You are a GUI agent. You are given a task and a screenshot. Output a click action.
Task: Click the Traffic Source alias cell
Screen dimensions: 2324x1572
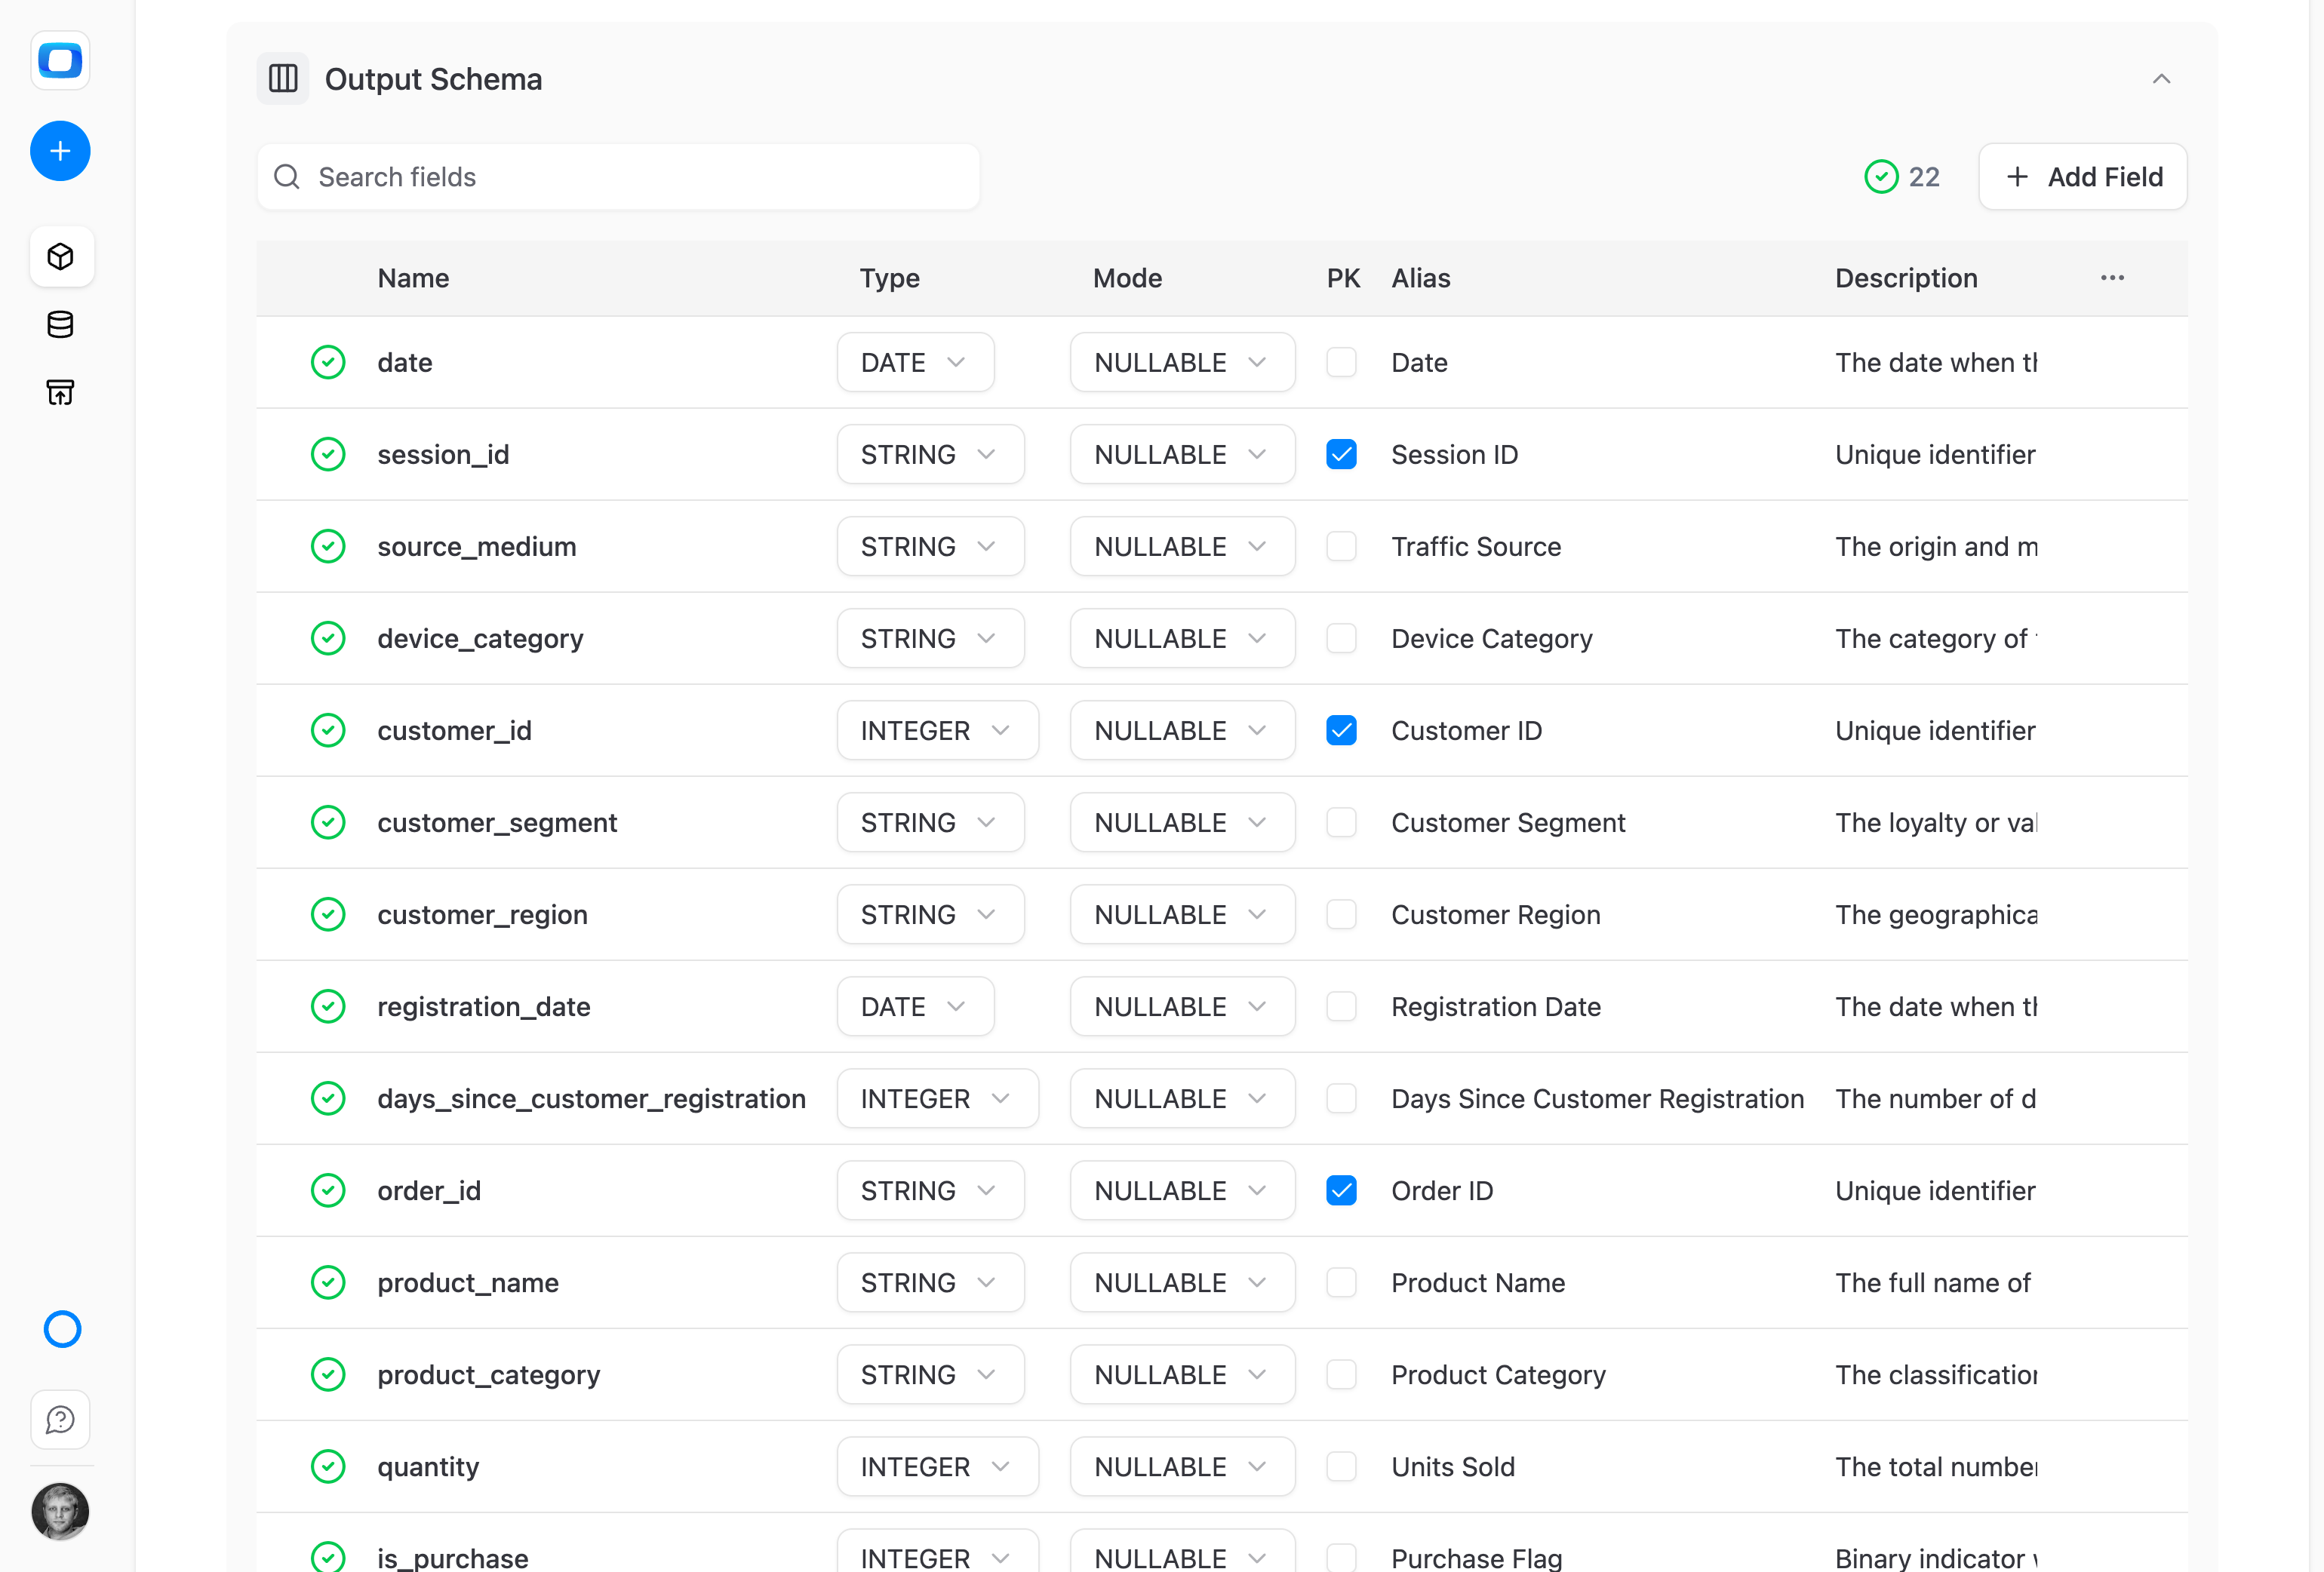1476,546
